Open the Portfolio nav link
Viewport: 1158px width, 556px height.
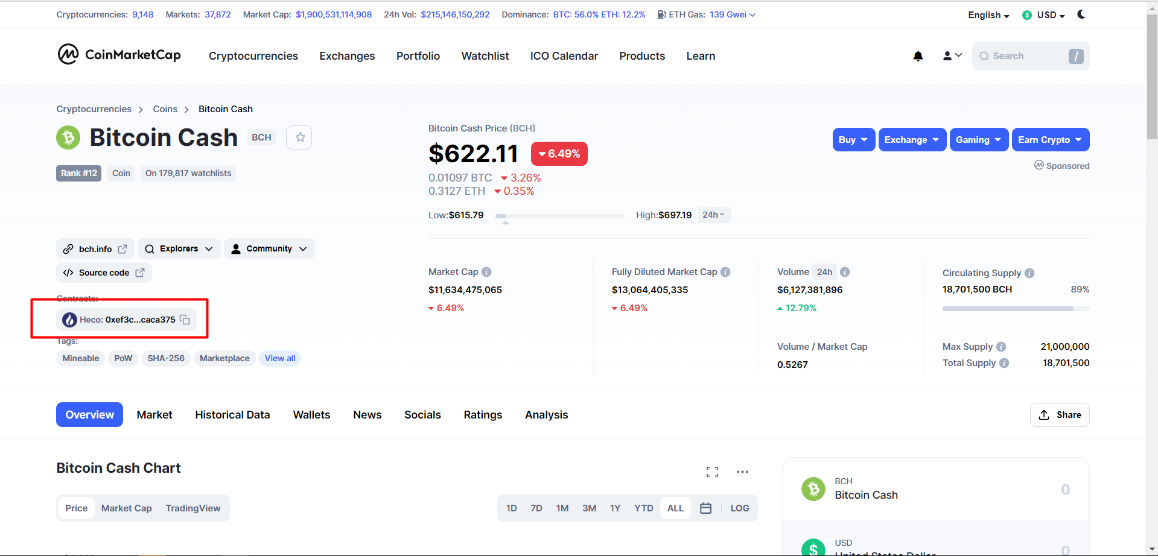[418, 56]
